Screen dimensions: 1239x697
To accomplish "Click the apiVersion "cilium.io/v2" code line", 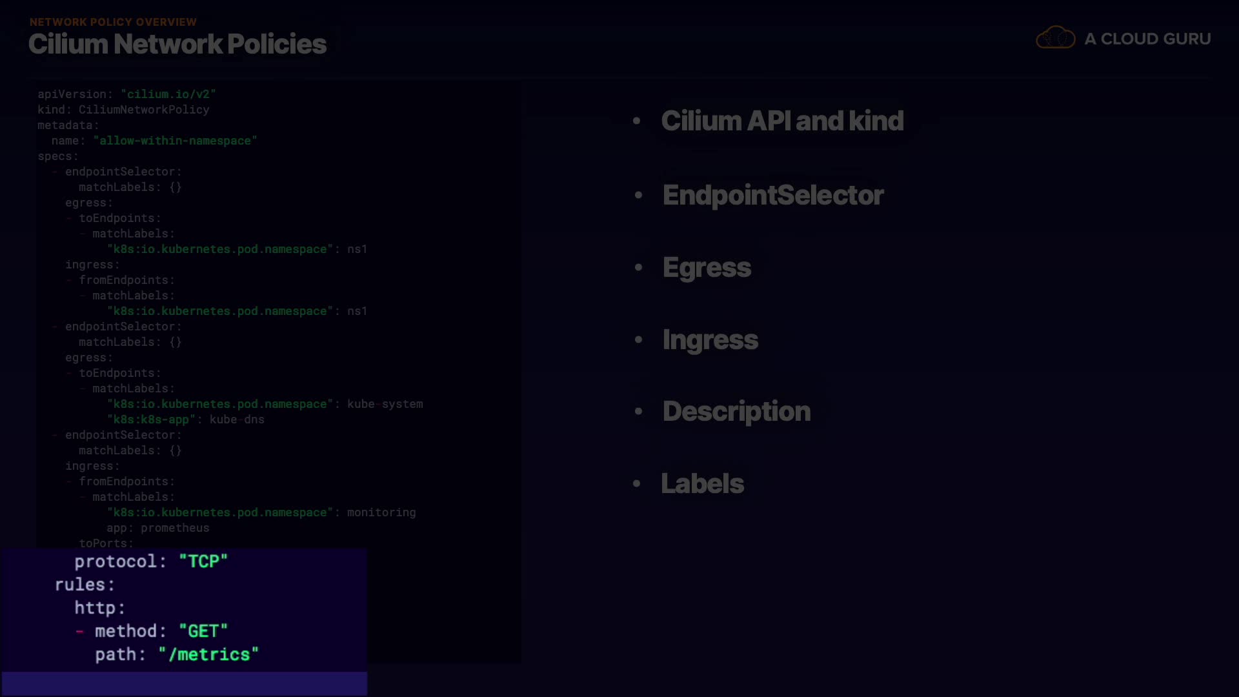I will (126, 94).
